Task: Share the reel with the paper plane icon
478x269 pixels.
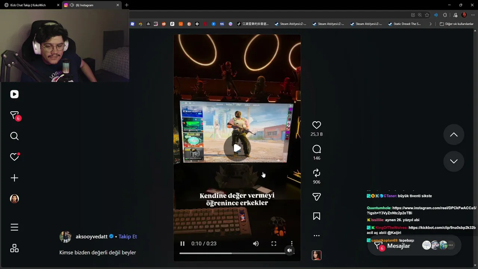Action: pyautogui.click(x=317, y=197)
